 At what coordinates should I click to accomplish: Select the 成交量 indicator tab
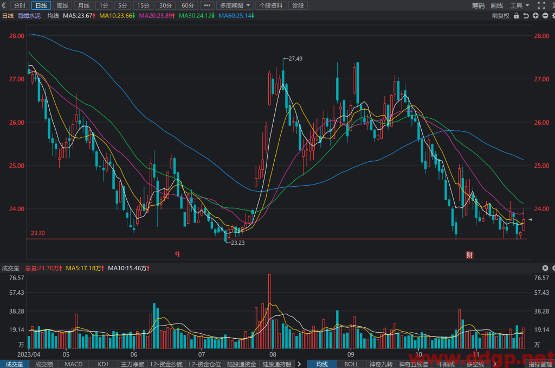pos(15,364)
